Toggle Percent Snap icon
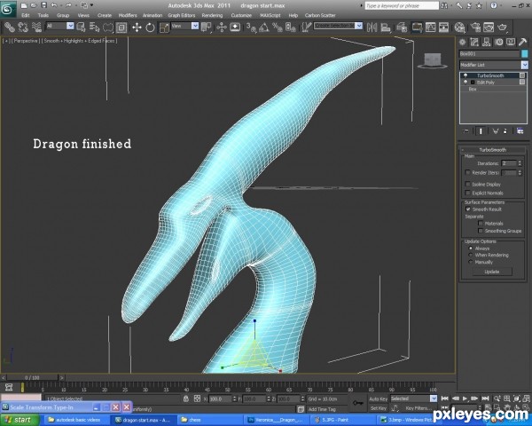 pyautogui.click(x=278, y=28)
